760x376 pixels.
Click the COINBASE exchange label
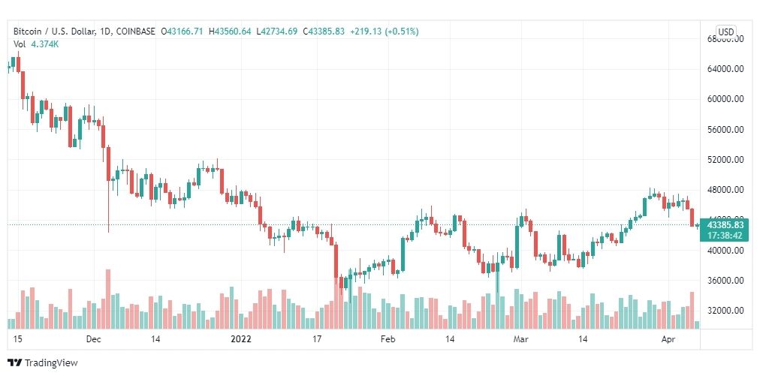[x=135, y=32]
